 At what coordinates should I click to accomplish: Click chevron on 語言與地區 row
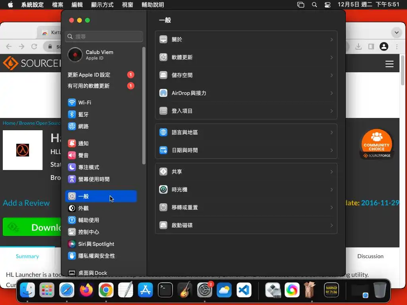(331, 133)
